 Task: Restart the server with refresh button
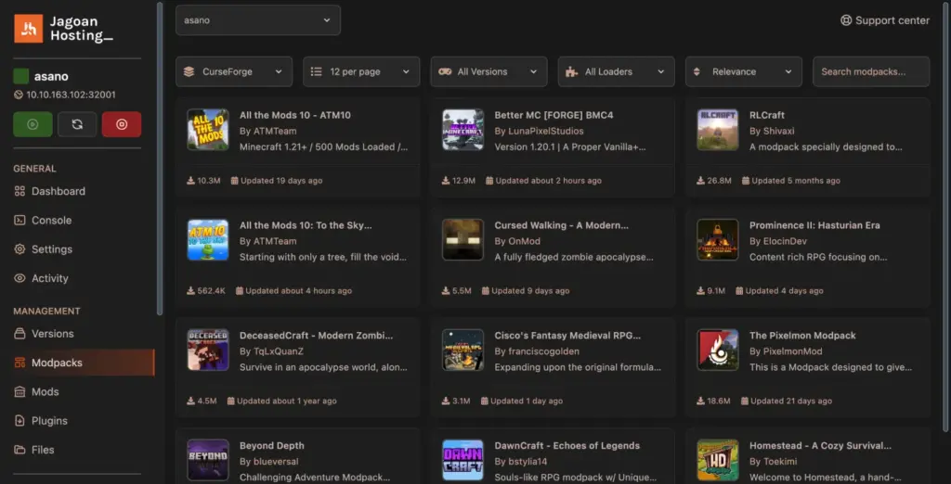[77, 124]
